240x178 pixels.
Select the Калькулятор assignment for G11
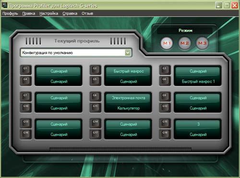(129, 108)
